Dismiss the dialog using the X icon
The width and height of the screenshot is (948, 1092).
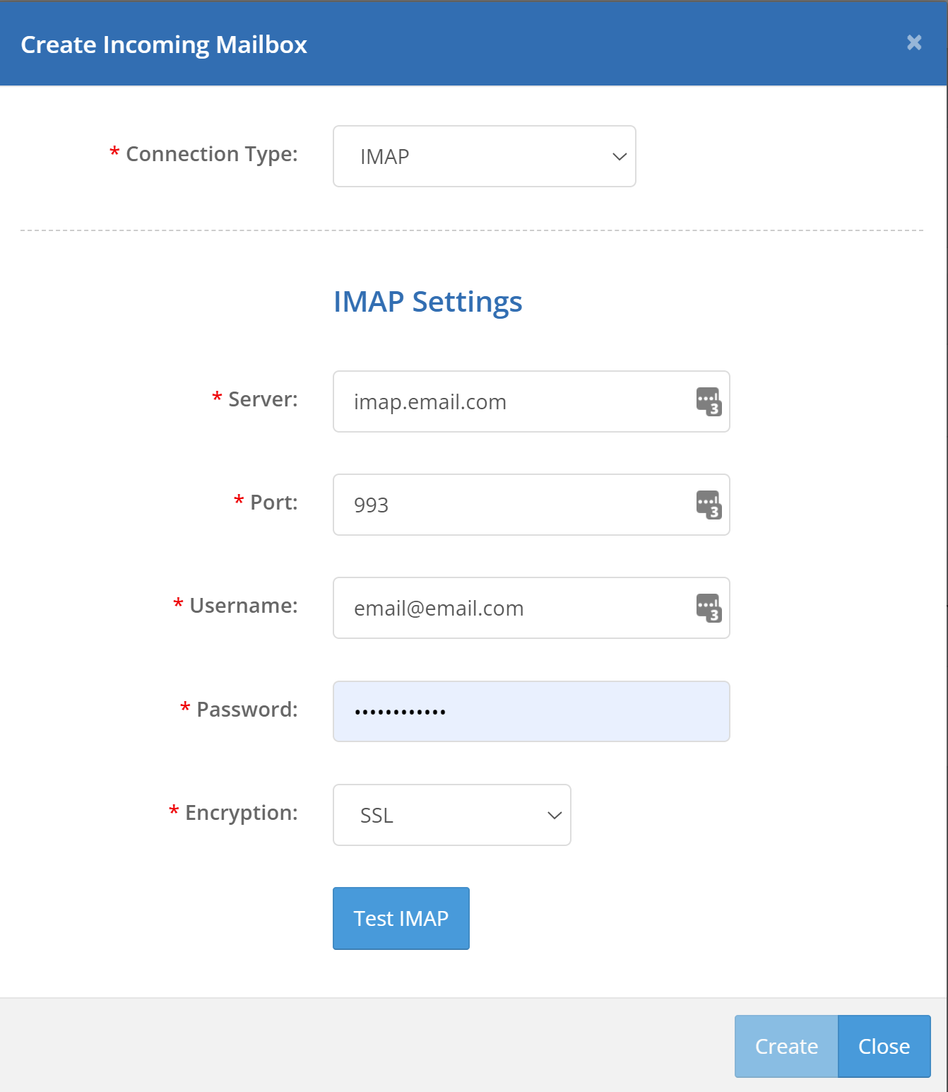tap(914, 43)
